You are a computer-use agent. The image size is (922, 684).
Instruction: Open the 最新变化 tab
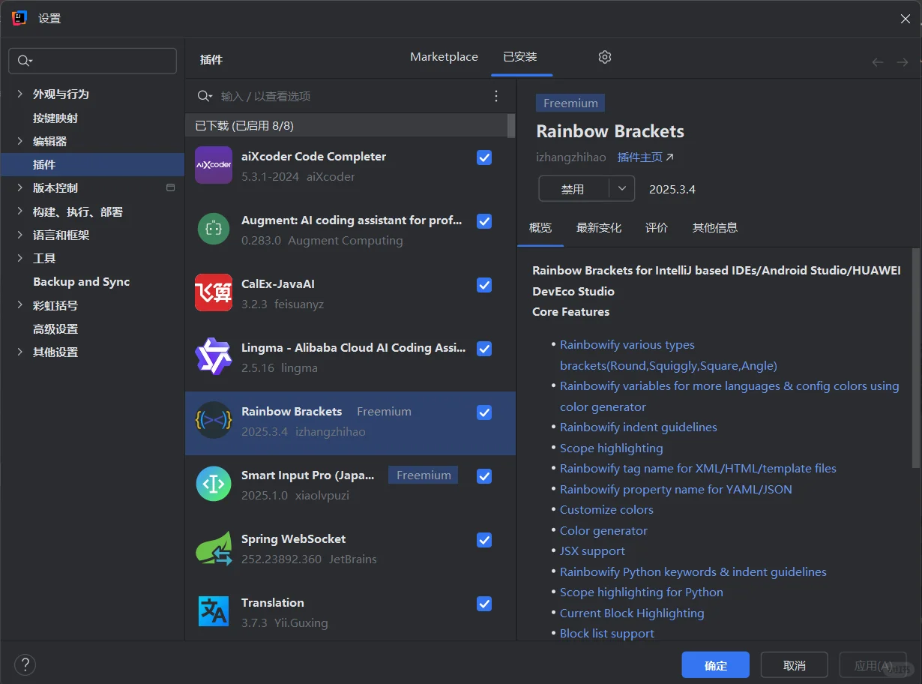(599, 228)
